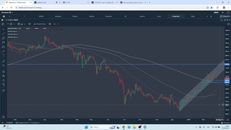Screen dimensions: 231x130
Task: Open chart widget settings gear
Action: 227,20
